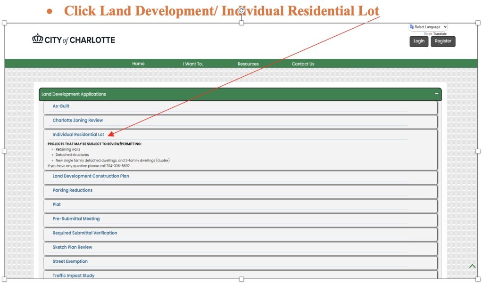This screenshot has width=483, height=283.
Task: Expand the Charlotte Zoning Review section
Action: pyautogui.click(x=78, y=121)
